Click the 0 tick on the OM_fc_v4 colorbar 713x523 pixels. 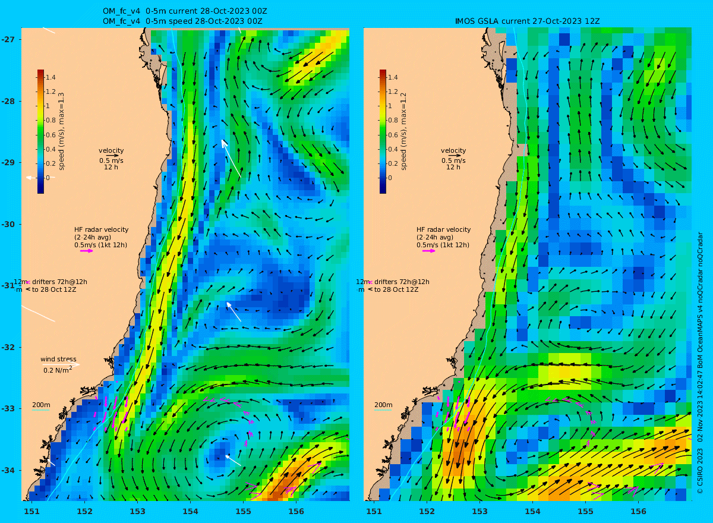48,178
